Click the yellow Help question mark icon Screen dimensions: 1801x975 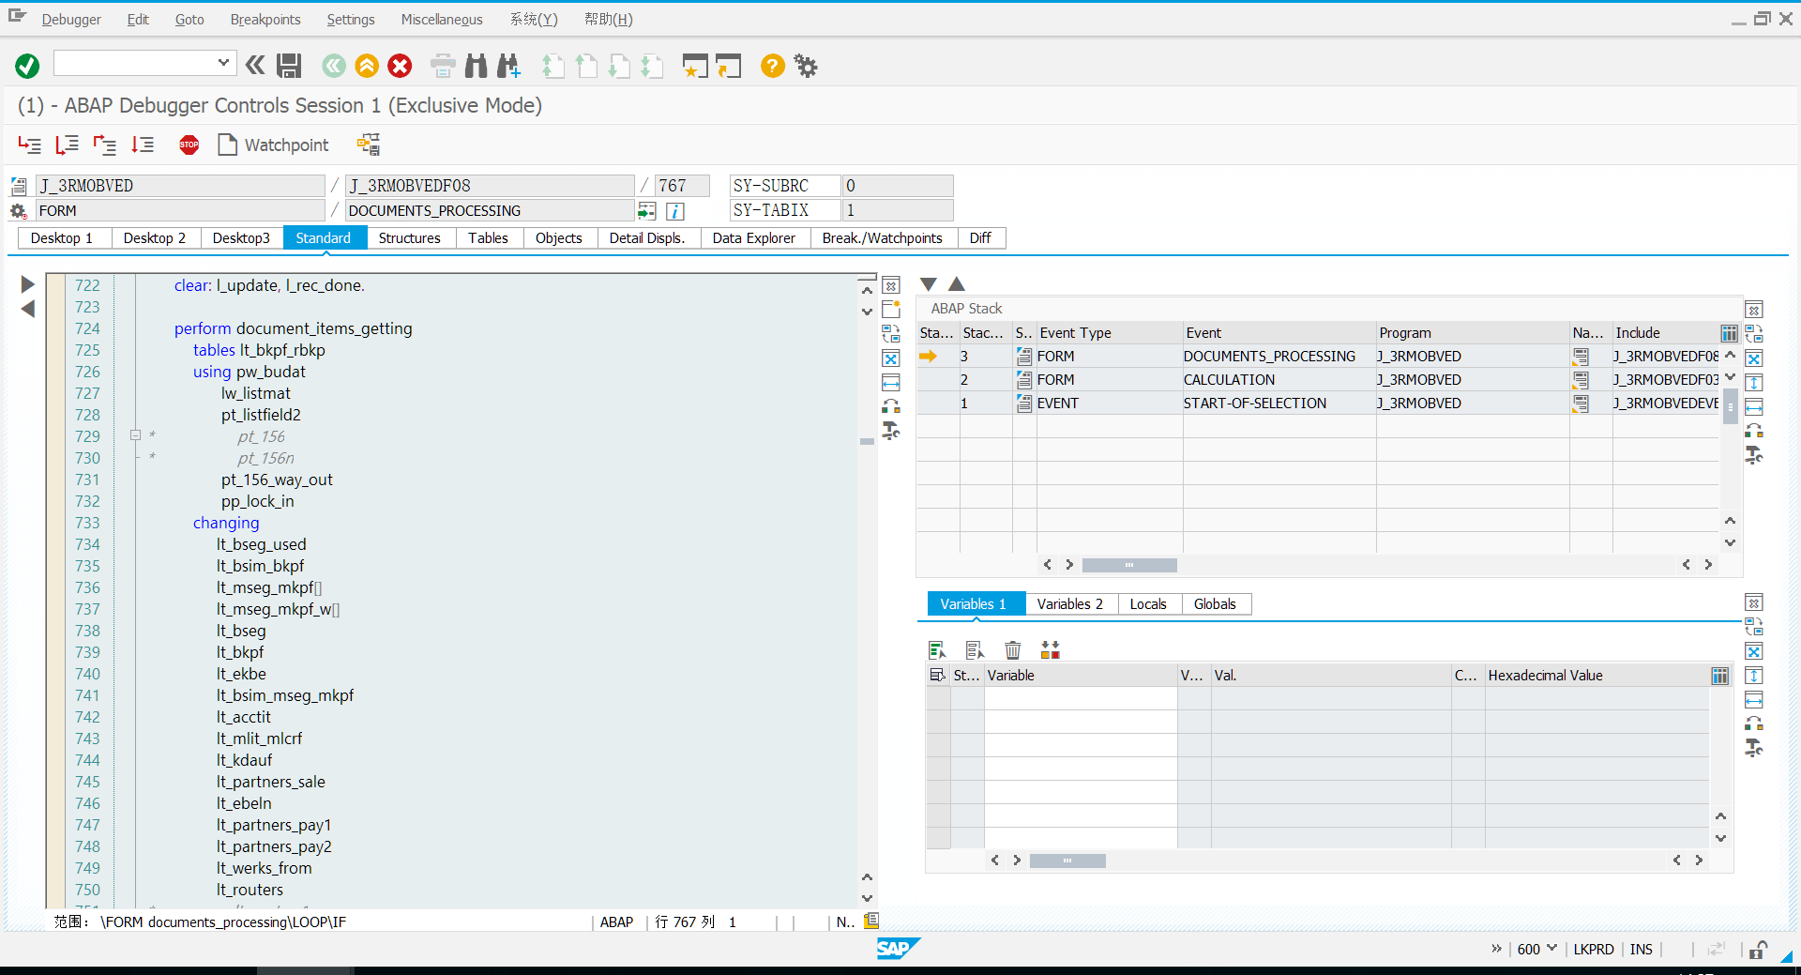(772, 66)
